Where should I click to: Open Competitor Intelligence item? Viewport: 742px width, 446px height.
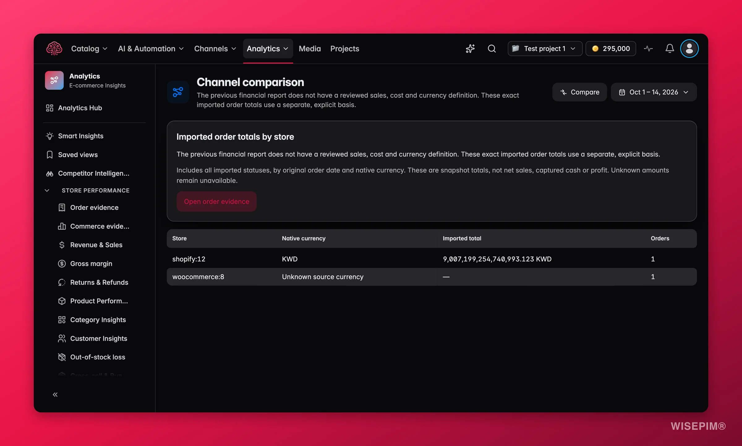[94, 173]
